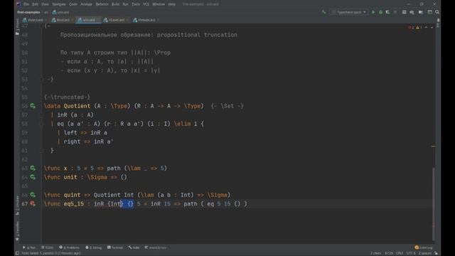Open the Terminal tool window
This screenshot has width=455, height=256.
coord(115,247)
